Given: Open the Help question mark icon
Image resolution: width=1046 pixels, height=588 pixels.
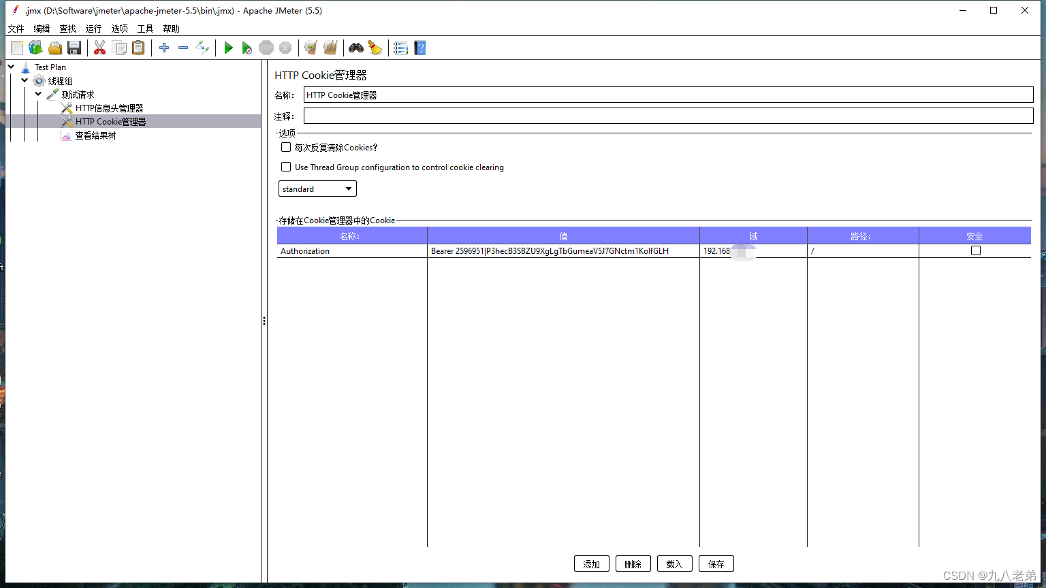Looking at the screenshot, I should (420, 48).
